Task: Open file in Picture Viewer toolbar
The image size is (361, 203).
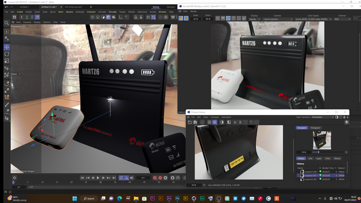Action: pyautogui.click(x=190, y=122)
